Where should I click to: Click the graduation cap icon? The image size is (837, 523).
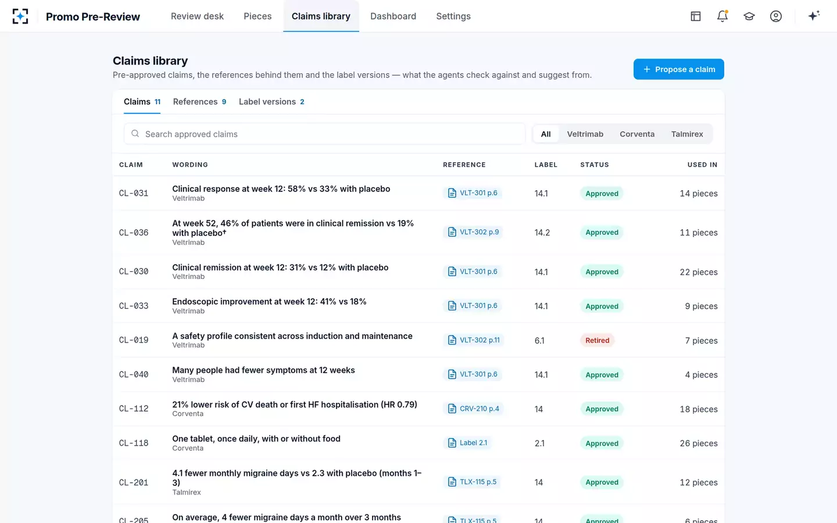pyautogui.click(x=749, y=16)
